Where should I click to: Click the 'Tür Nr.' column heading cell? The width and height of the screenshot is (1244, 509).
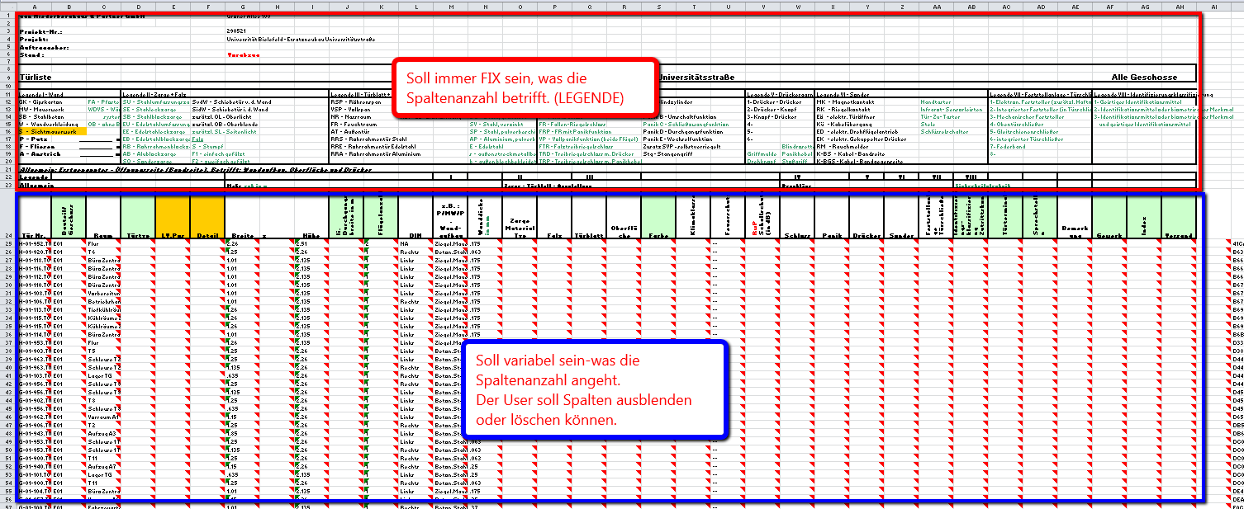[x=35, y=218]
